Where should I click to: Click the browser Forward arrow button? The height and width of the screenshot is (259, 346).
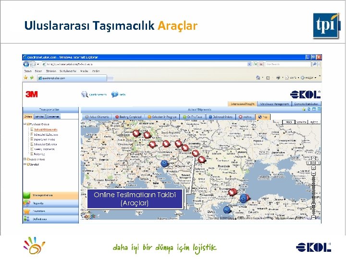point(33,64)
